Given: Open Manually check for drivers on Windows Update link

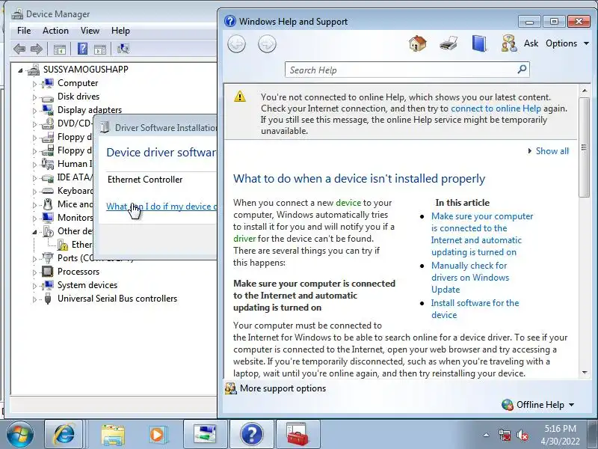Looking at the screenshot, I should point(470,278).
